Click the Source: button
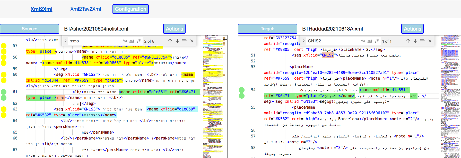The image size is (461, 158). (x=30, y=29)
